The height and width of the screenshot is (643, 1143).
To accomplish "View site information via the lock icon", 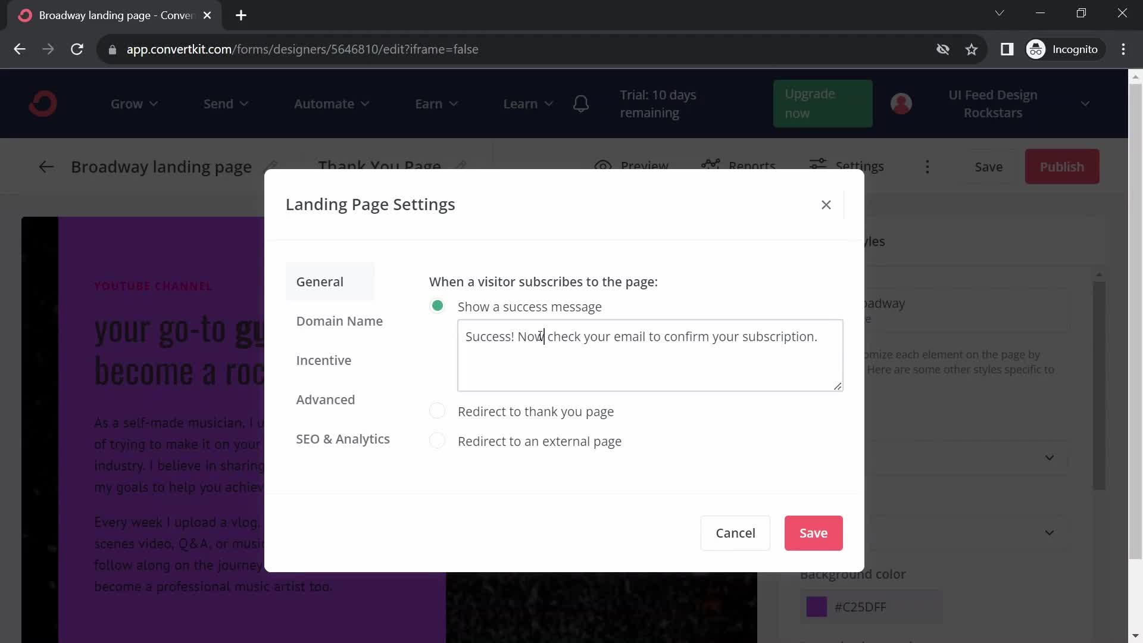I will (113, 49).
